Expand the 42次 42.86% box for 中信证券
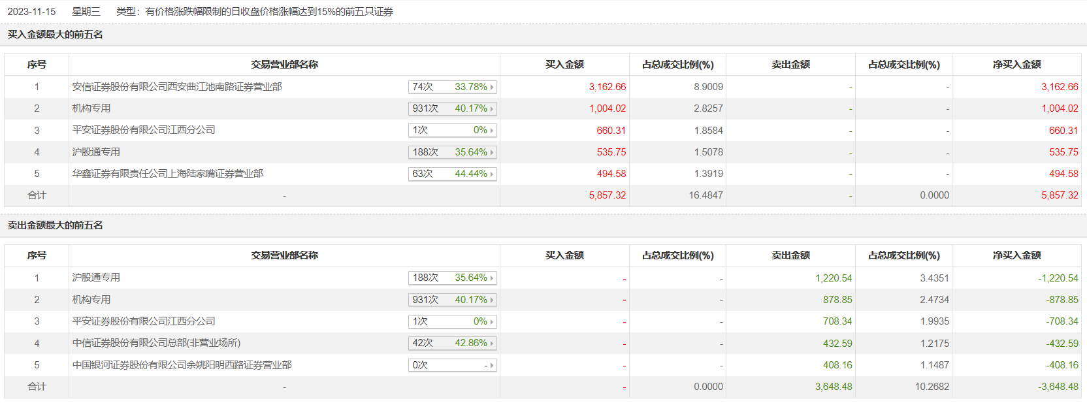 [453, 343]
